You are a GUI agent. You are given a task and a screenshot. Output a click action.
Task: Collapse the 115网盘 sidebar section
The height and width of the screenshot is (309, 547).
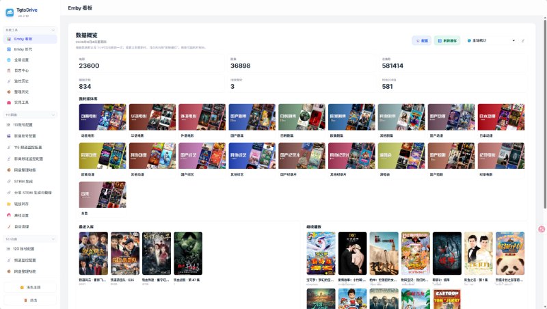(30, 115)
